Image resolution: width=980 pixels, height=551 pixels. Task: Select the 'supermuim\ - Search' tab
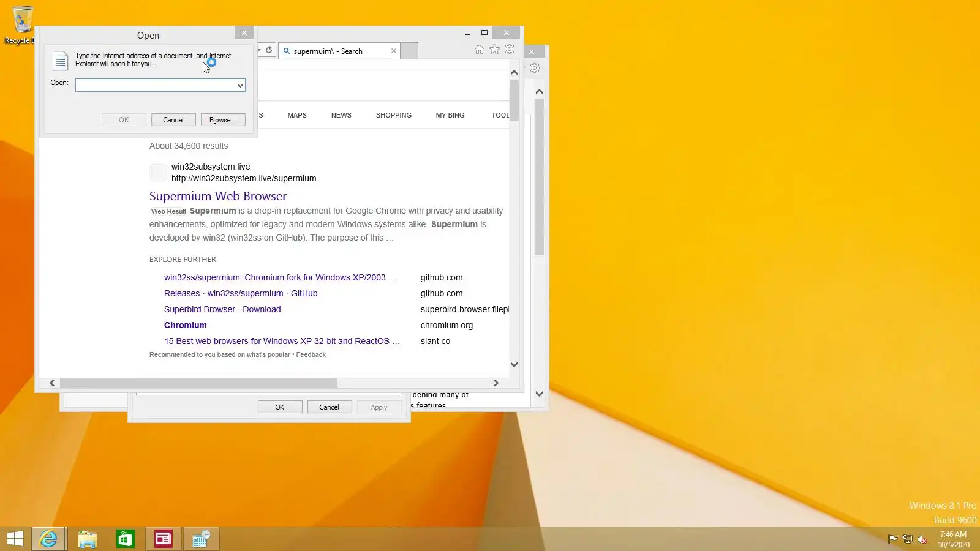339,51
